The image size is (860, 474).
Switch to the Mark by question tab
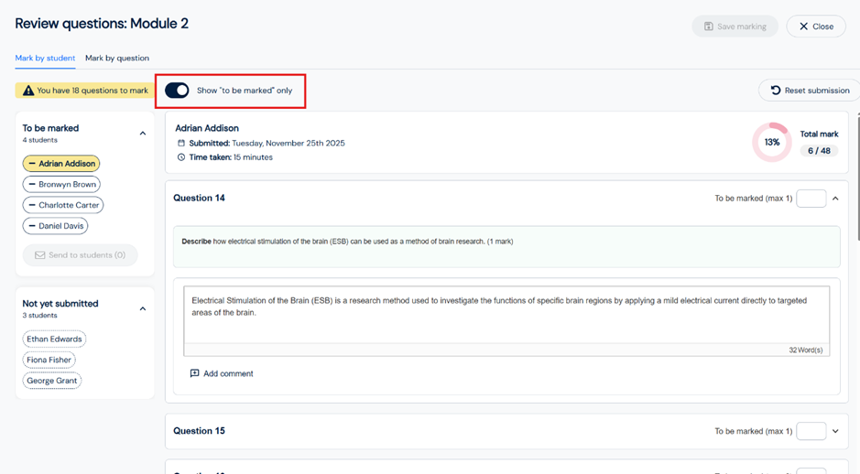click(117, 58)
